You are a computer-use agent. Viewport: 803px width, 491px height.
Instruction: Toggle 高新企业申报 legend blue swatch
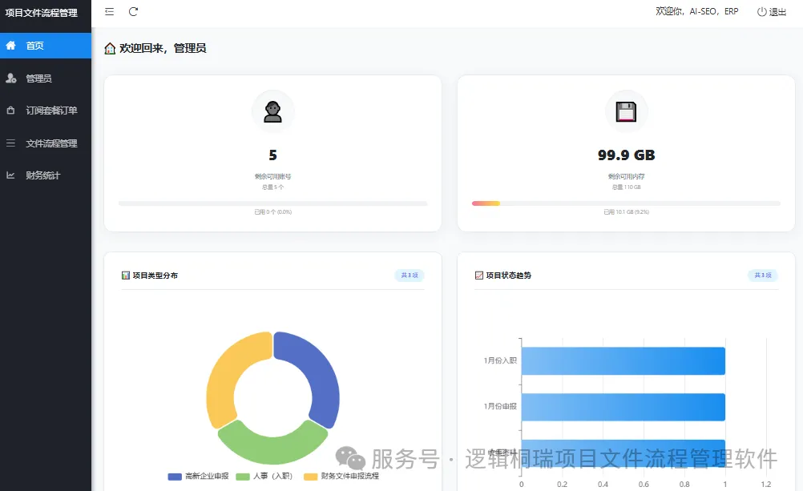[x=175, y=477]
